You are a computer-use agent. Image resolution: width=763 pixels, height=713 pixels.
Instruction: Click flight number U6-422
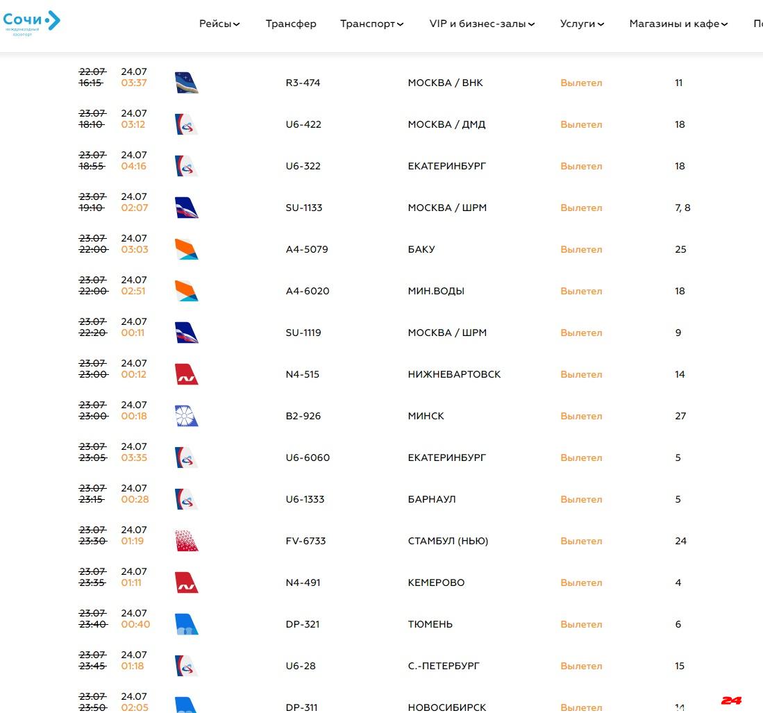tap(304, 124)
